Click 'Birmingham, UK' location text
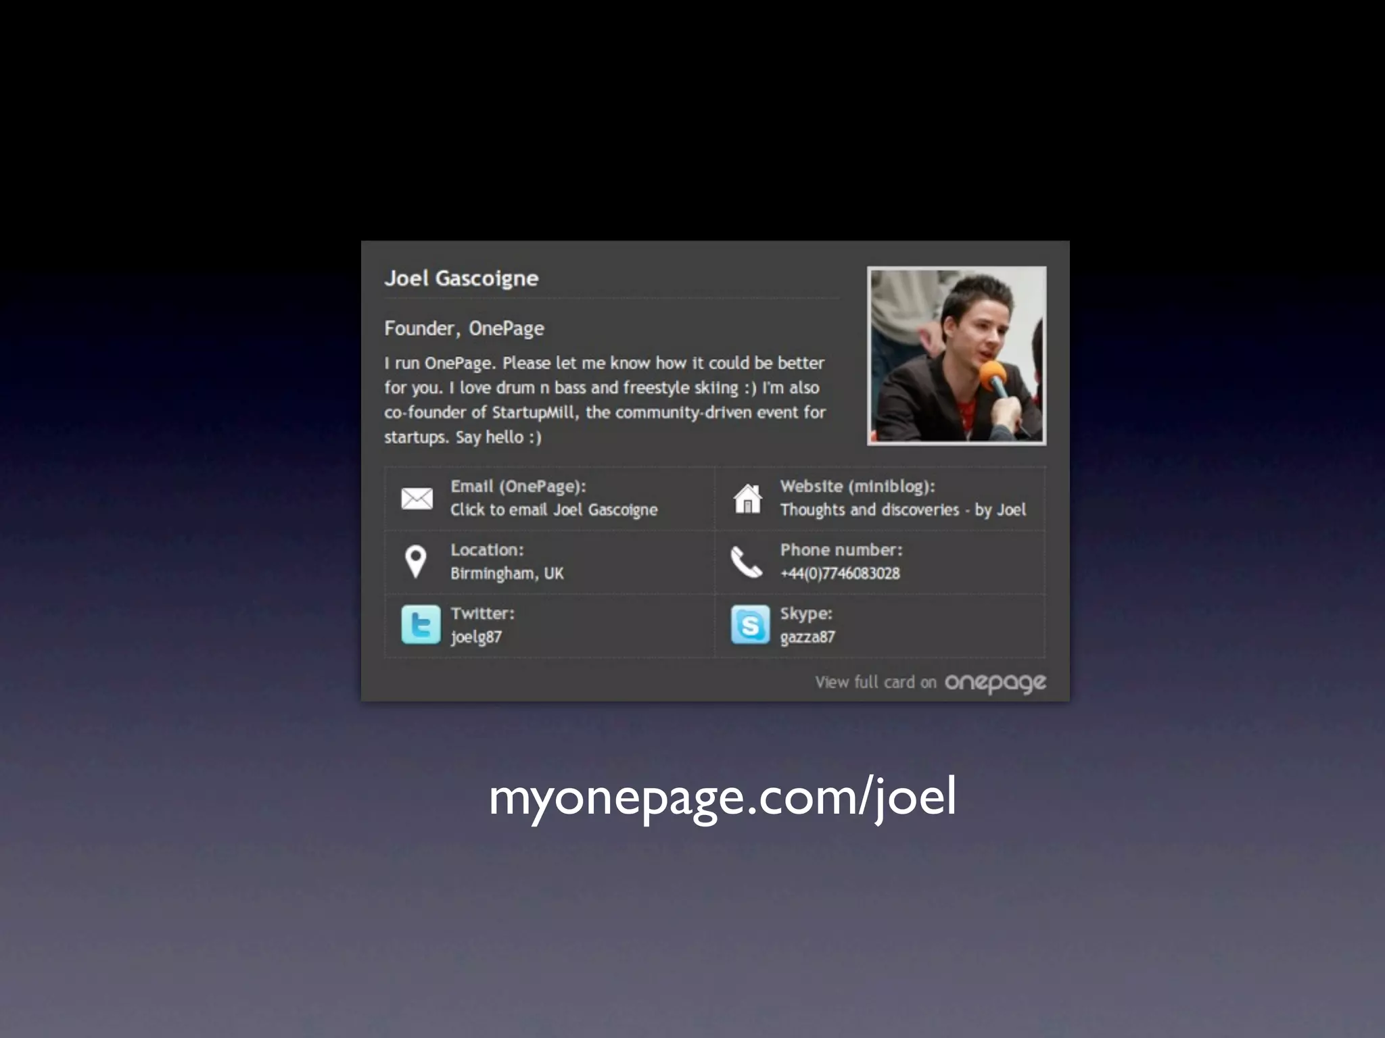The image size is (1385, 1038). pyautogui.click(x=507, y=574)
